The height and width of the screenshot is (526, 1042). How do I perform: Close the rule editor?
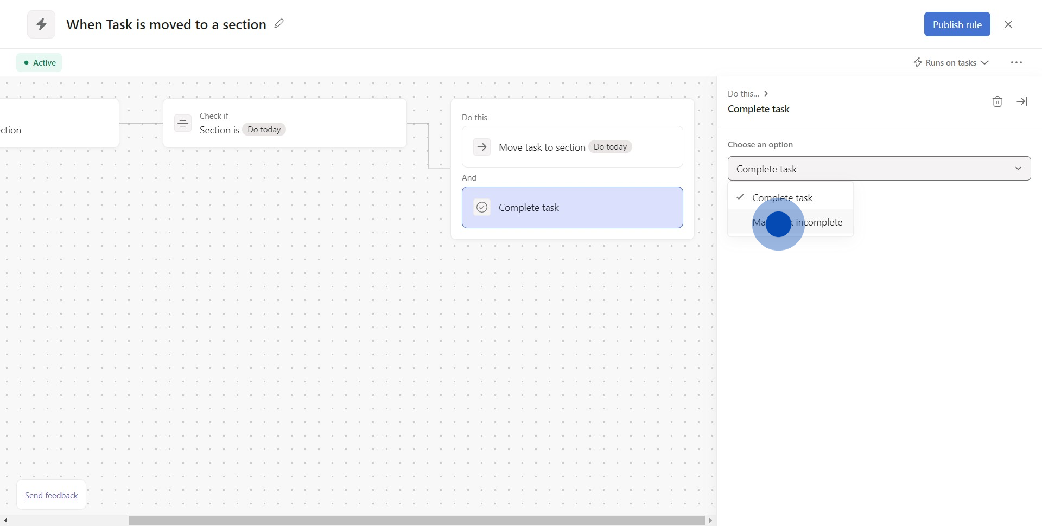(1008, 24)
